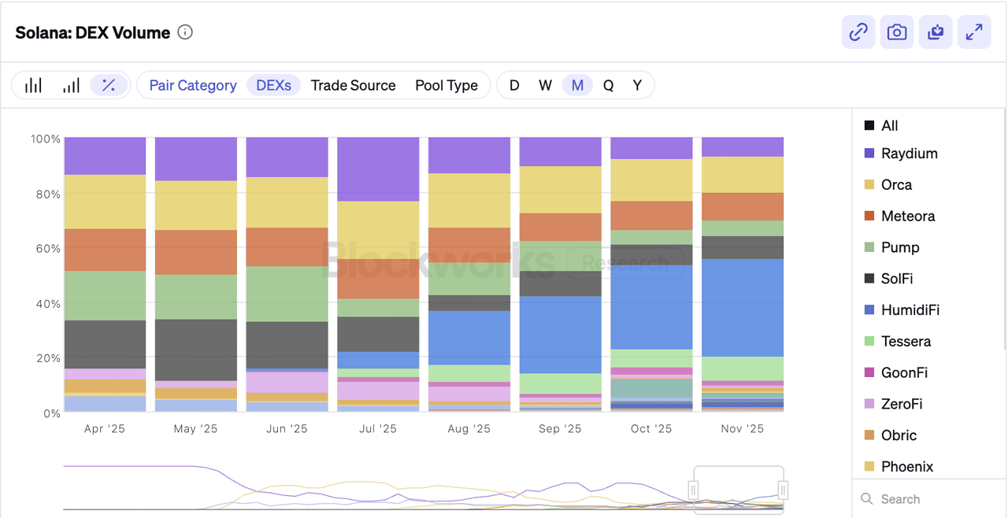Select the Pair Category tab

pos(193,85)
